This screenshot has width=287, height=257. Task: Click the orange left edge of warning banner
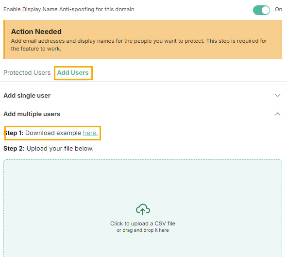tap(4, 39)
